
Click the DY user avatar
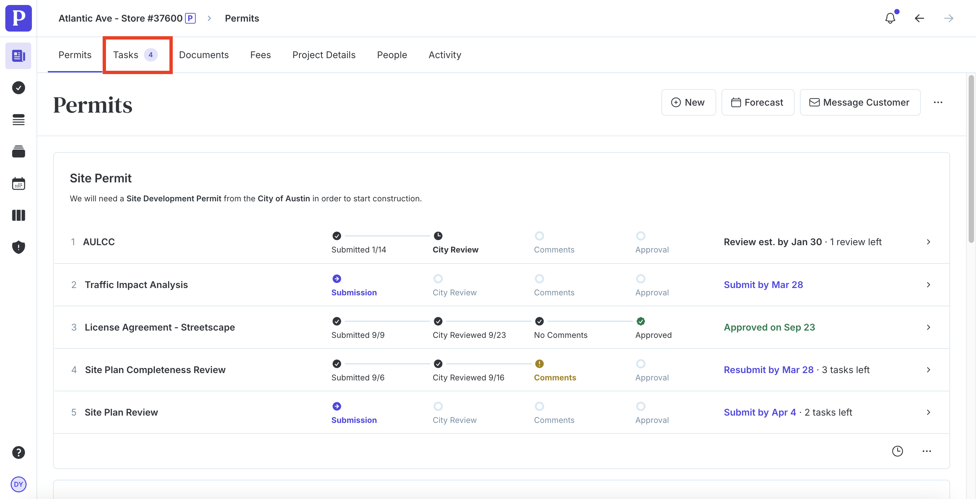(x=18, y=484)
